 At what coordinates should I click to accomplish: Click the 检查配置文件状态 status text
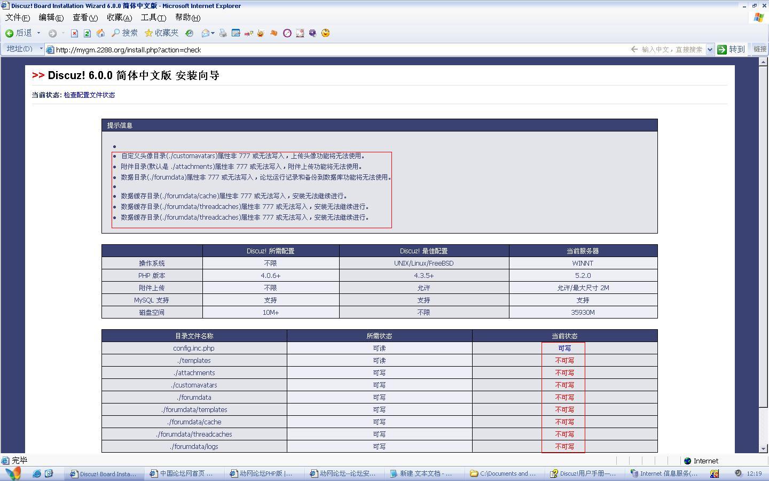(x=89, y=95)
